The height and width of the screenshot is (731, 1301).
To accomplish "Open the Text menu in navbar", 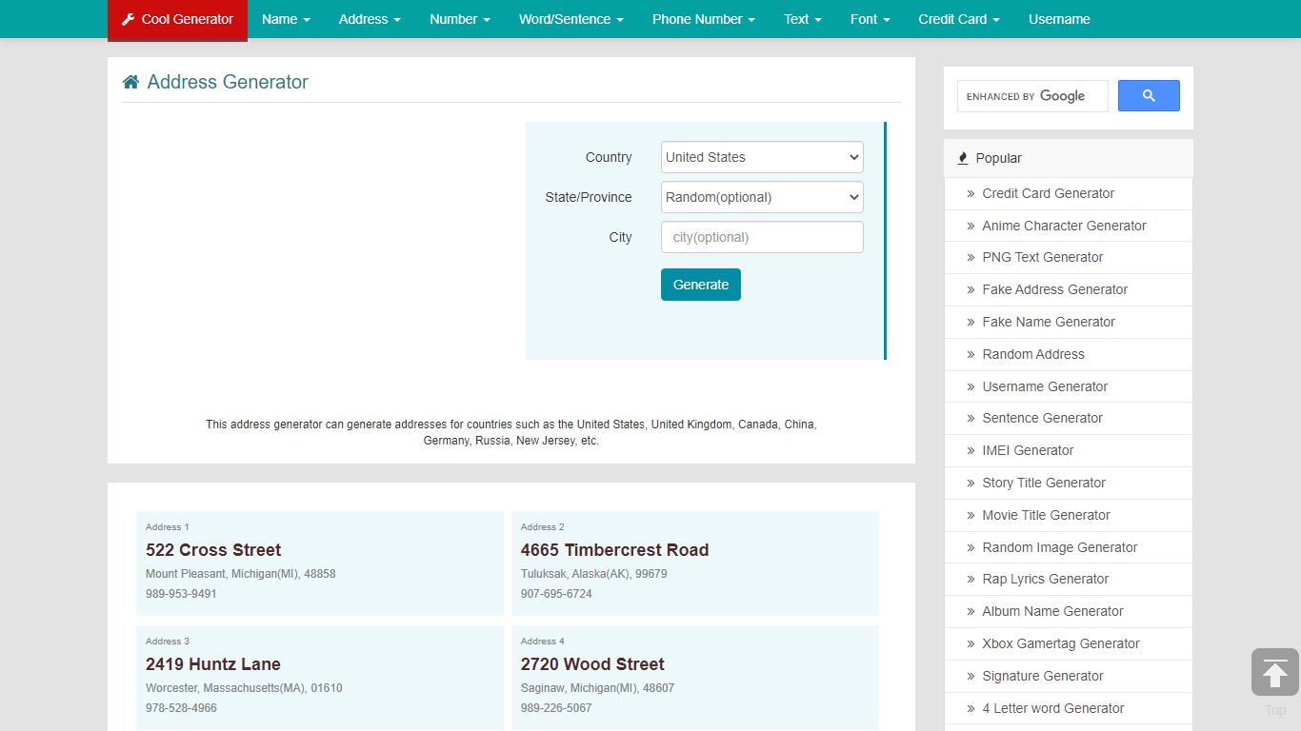I will pyautogui.click(x=803, y=19).
